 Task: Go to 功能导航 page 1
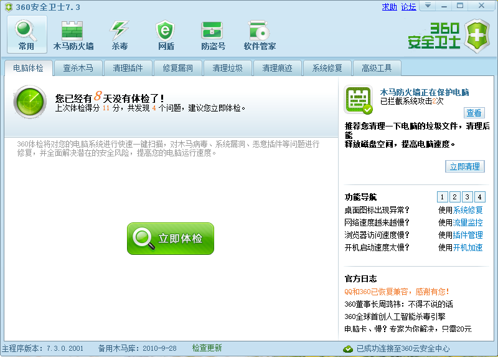coord(442,197)
